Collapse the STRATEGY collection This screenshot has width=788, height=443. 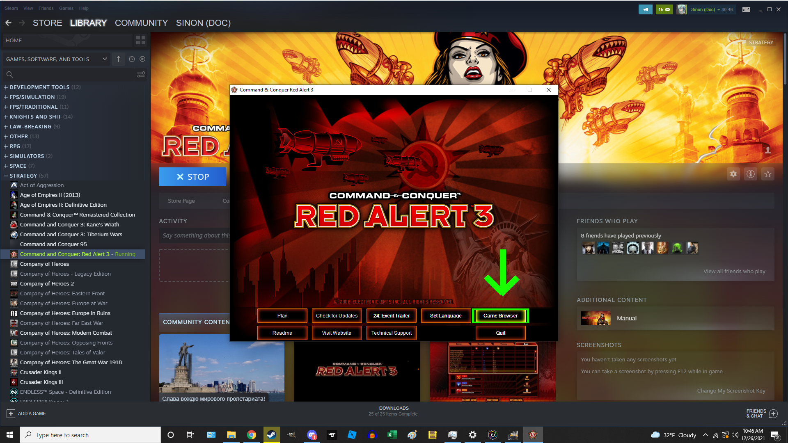(x=6, y=176)
